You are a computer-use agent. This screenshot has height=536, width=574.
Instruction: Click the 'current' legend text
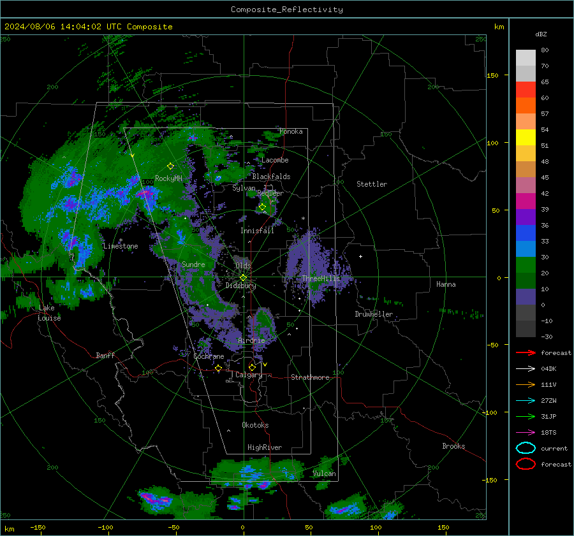(x=554, y=448)
